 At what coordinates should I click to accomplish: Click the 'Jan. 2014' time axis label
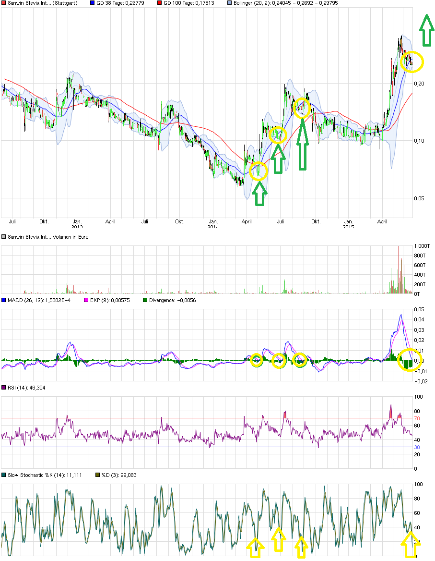pos(213,224)
